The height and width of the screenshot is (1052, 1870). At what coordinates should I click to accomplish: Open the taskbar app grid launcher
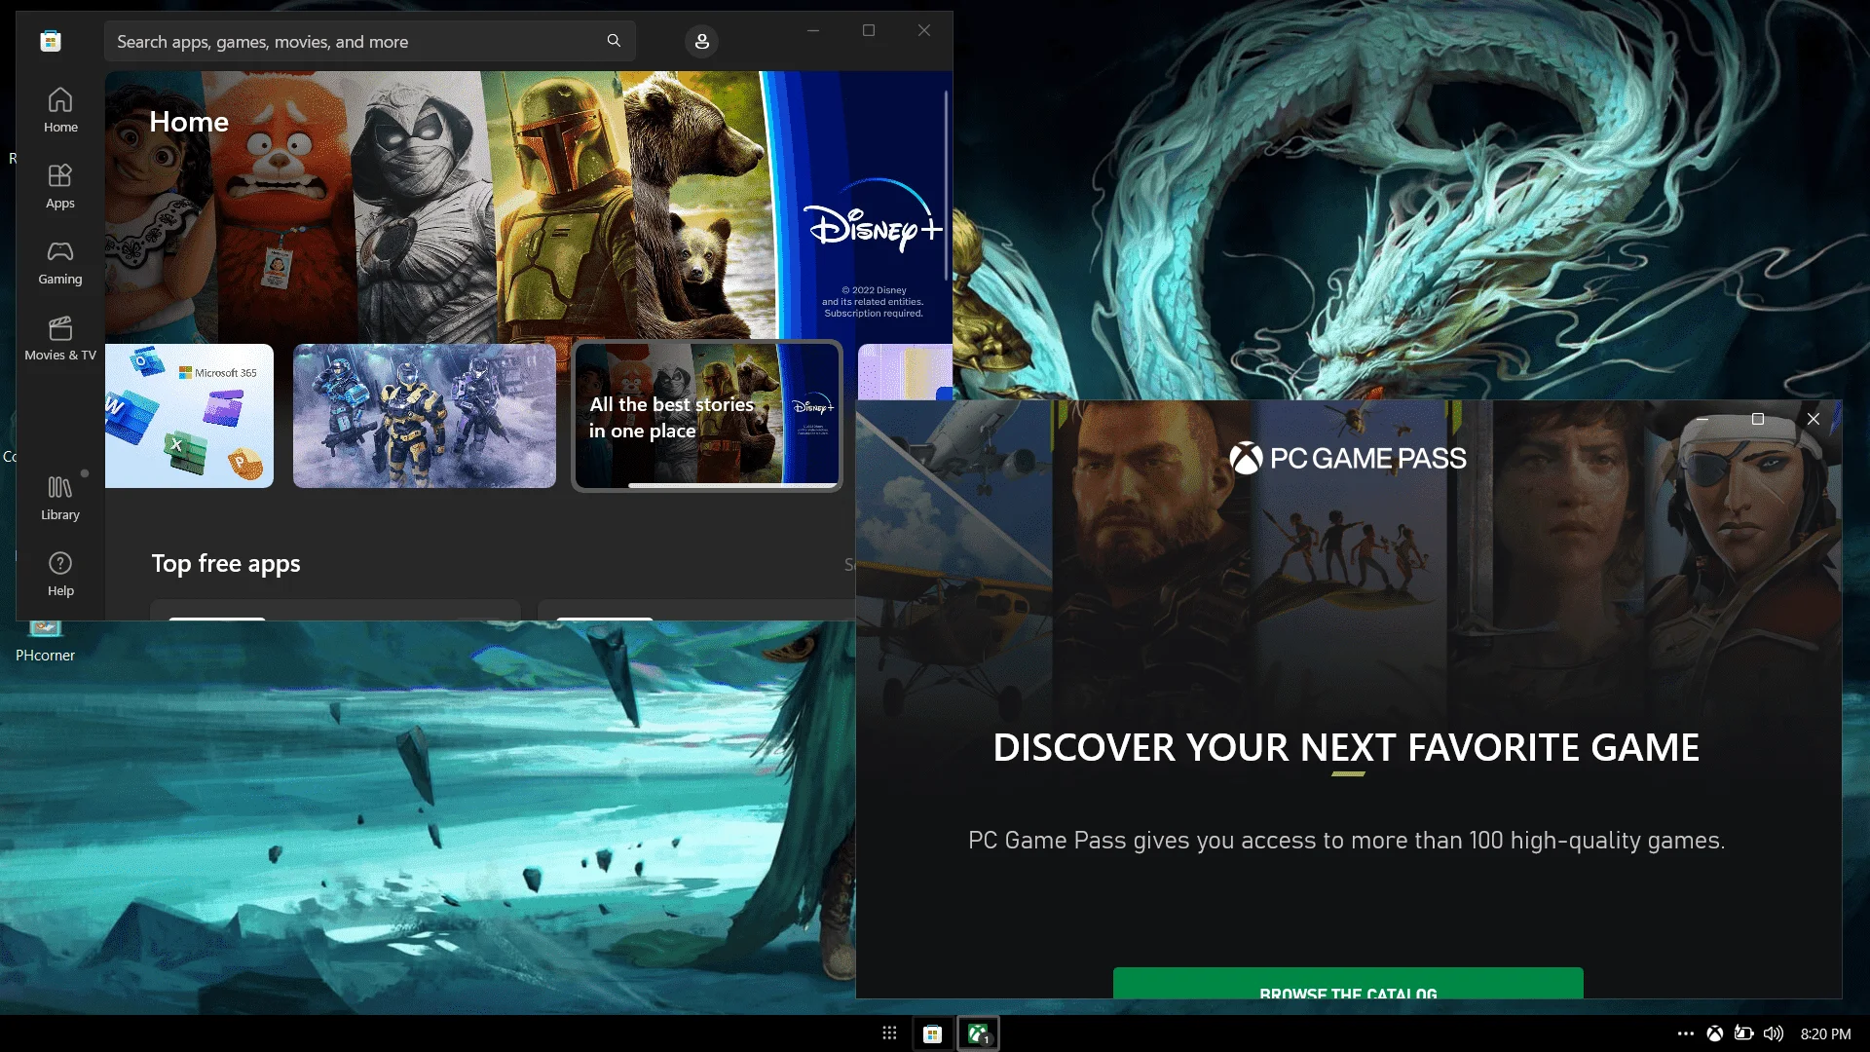pyautogui.click(x=889, y=1033)
